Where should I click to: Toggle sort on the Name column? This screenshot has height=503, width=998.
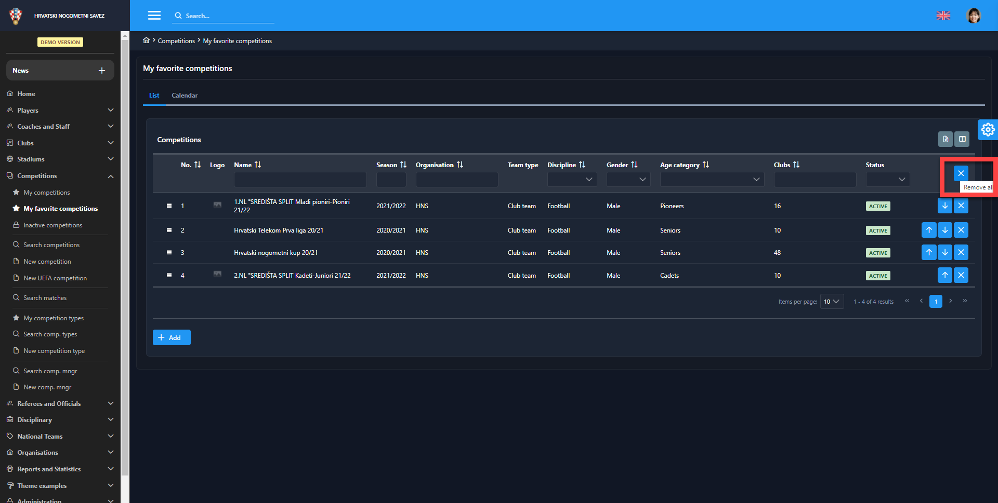point(257,165)
